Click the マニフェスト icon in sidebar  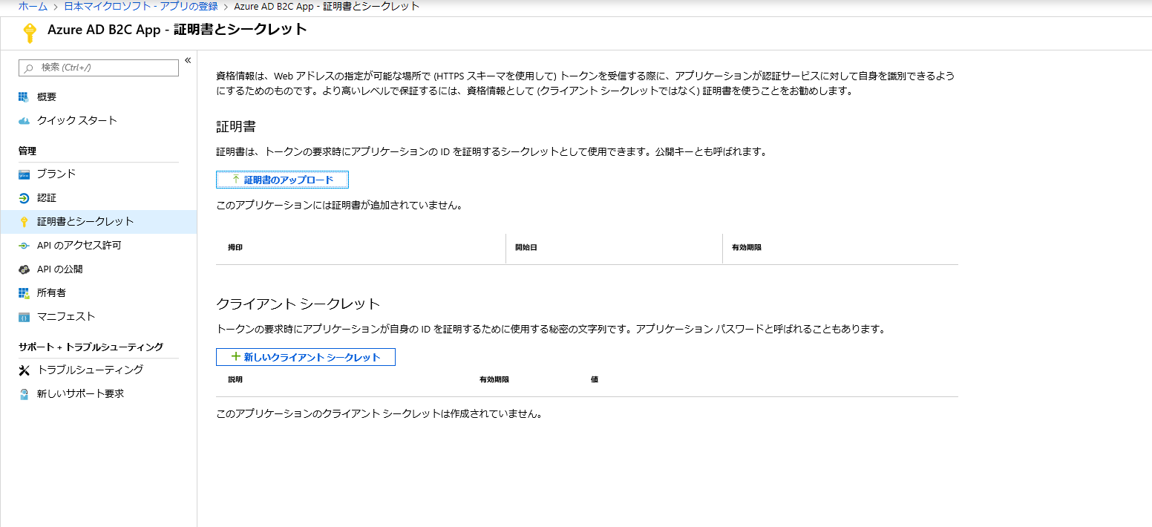[x=24, y=317]
